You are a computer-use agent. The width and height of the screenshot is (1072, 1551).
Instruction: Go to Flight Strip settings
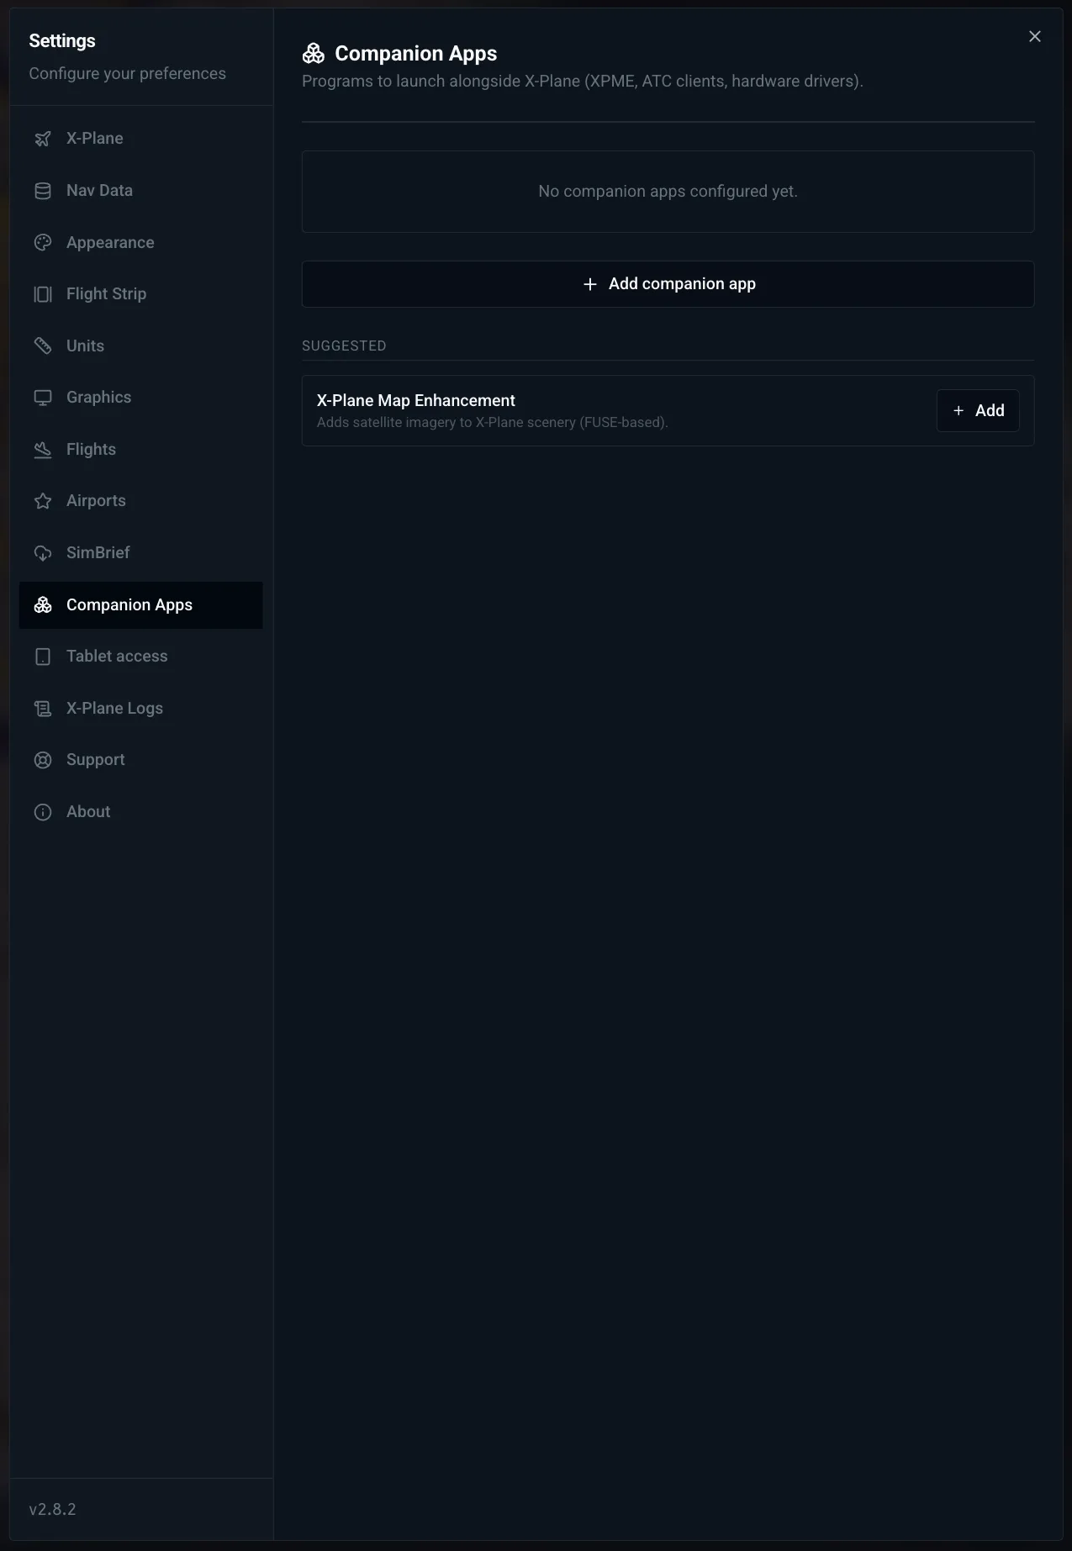[141, 294]
